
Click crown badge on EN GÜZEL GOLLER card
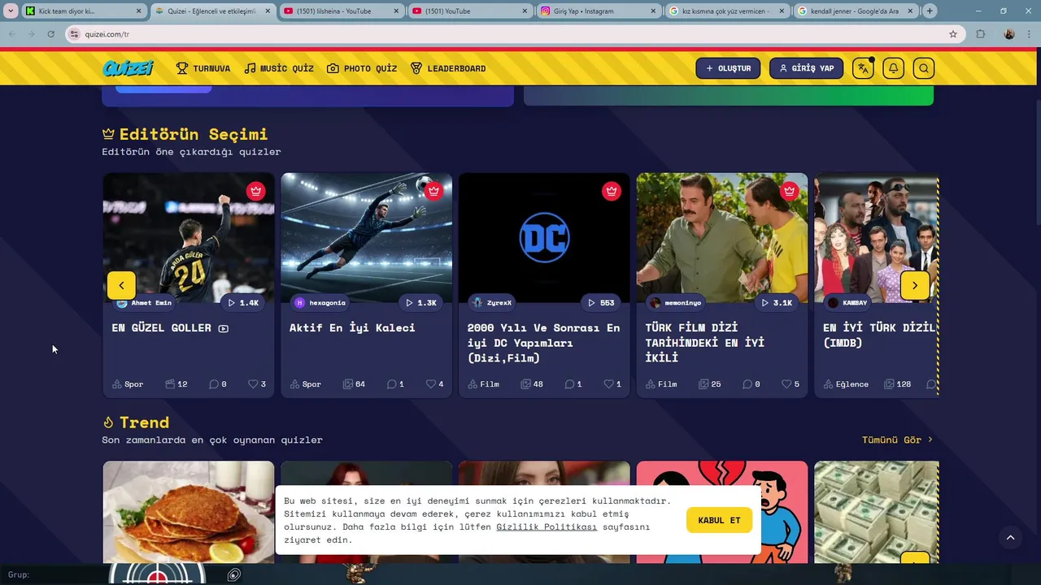[256, 191]
